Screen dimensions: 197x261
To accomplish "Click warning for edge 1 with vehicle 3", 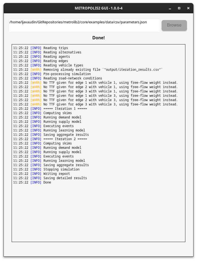I will 96,96.
